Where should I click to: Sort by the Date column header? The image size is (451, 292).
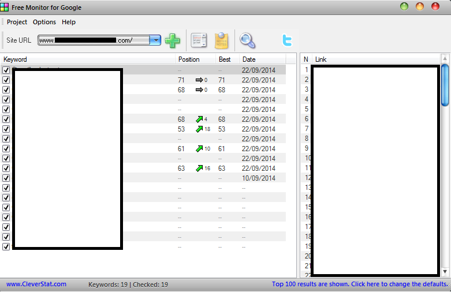263,59
